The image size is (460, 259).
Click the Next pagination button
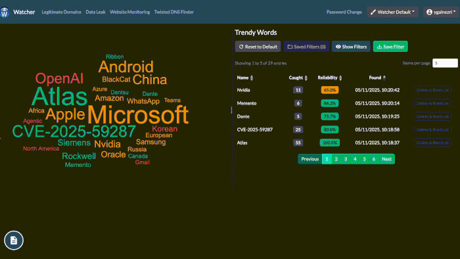(x=386, y=159)
